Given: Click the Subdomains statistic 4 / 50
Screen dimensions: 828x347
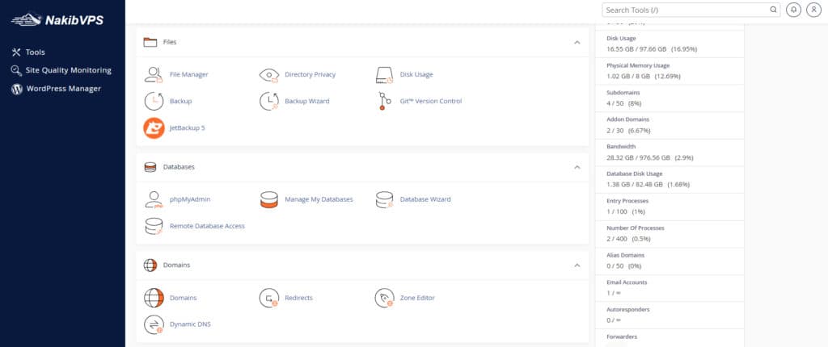Looking at the screenshot, I should click(624, 103).
